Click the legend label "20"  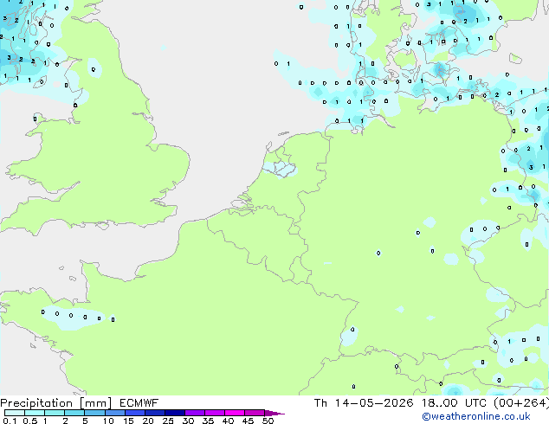coord(148,421)
